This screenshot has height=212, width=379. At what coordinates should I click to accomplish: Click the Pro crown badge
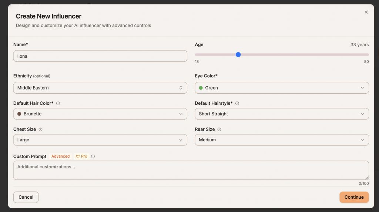coord(81,157)
